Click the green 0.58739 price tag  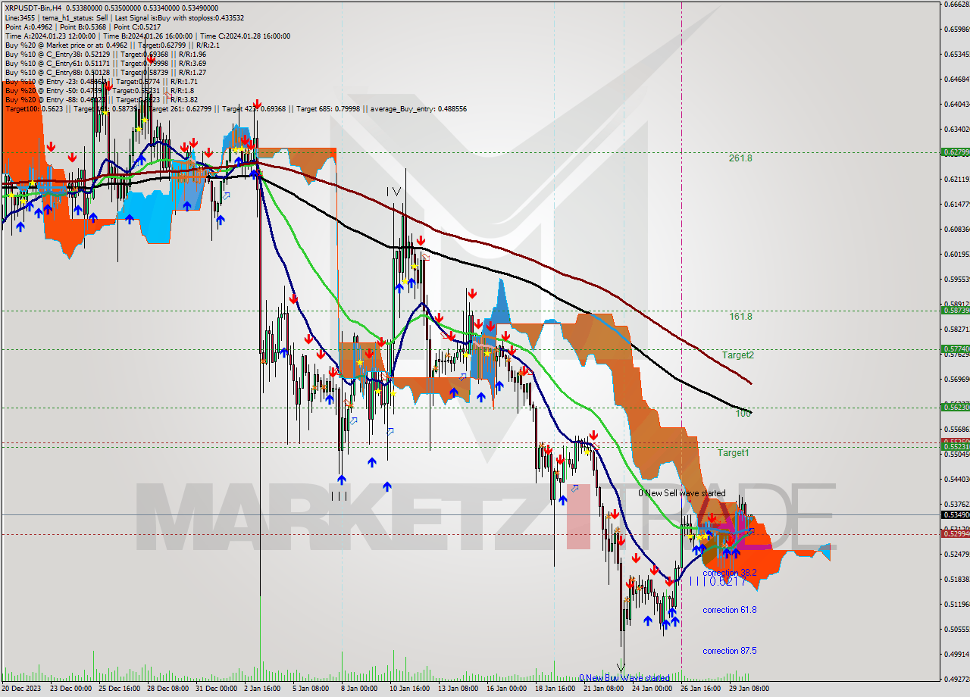(955, 311)
